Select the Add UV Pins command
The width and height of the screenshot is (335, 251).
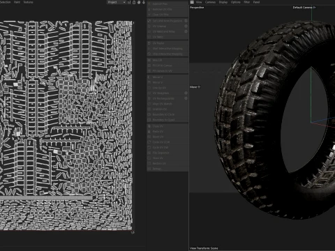tap(167, 4)
